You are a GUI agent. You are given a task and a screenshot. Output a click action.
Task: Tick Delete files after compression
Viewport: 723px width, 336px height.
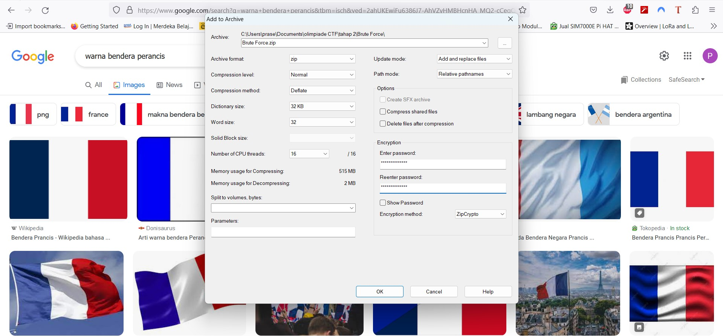383,124
